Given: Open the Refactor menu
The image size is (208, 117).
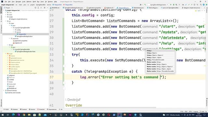Looking at the screenshot, I should coord(29,2).
